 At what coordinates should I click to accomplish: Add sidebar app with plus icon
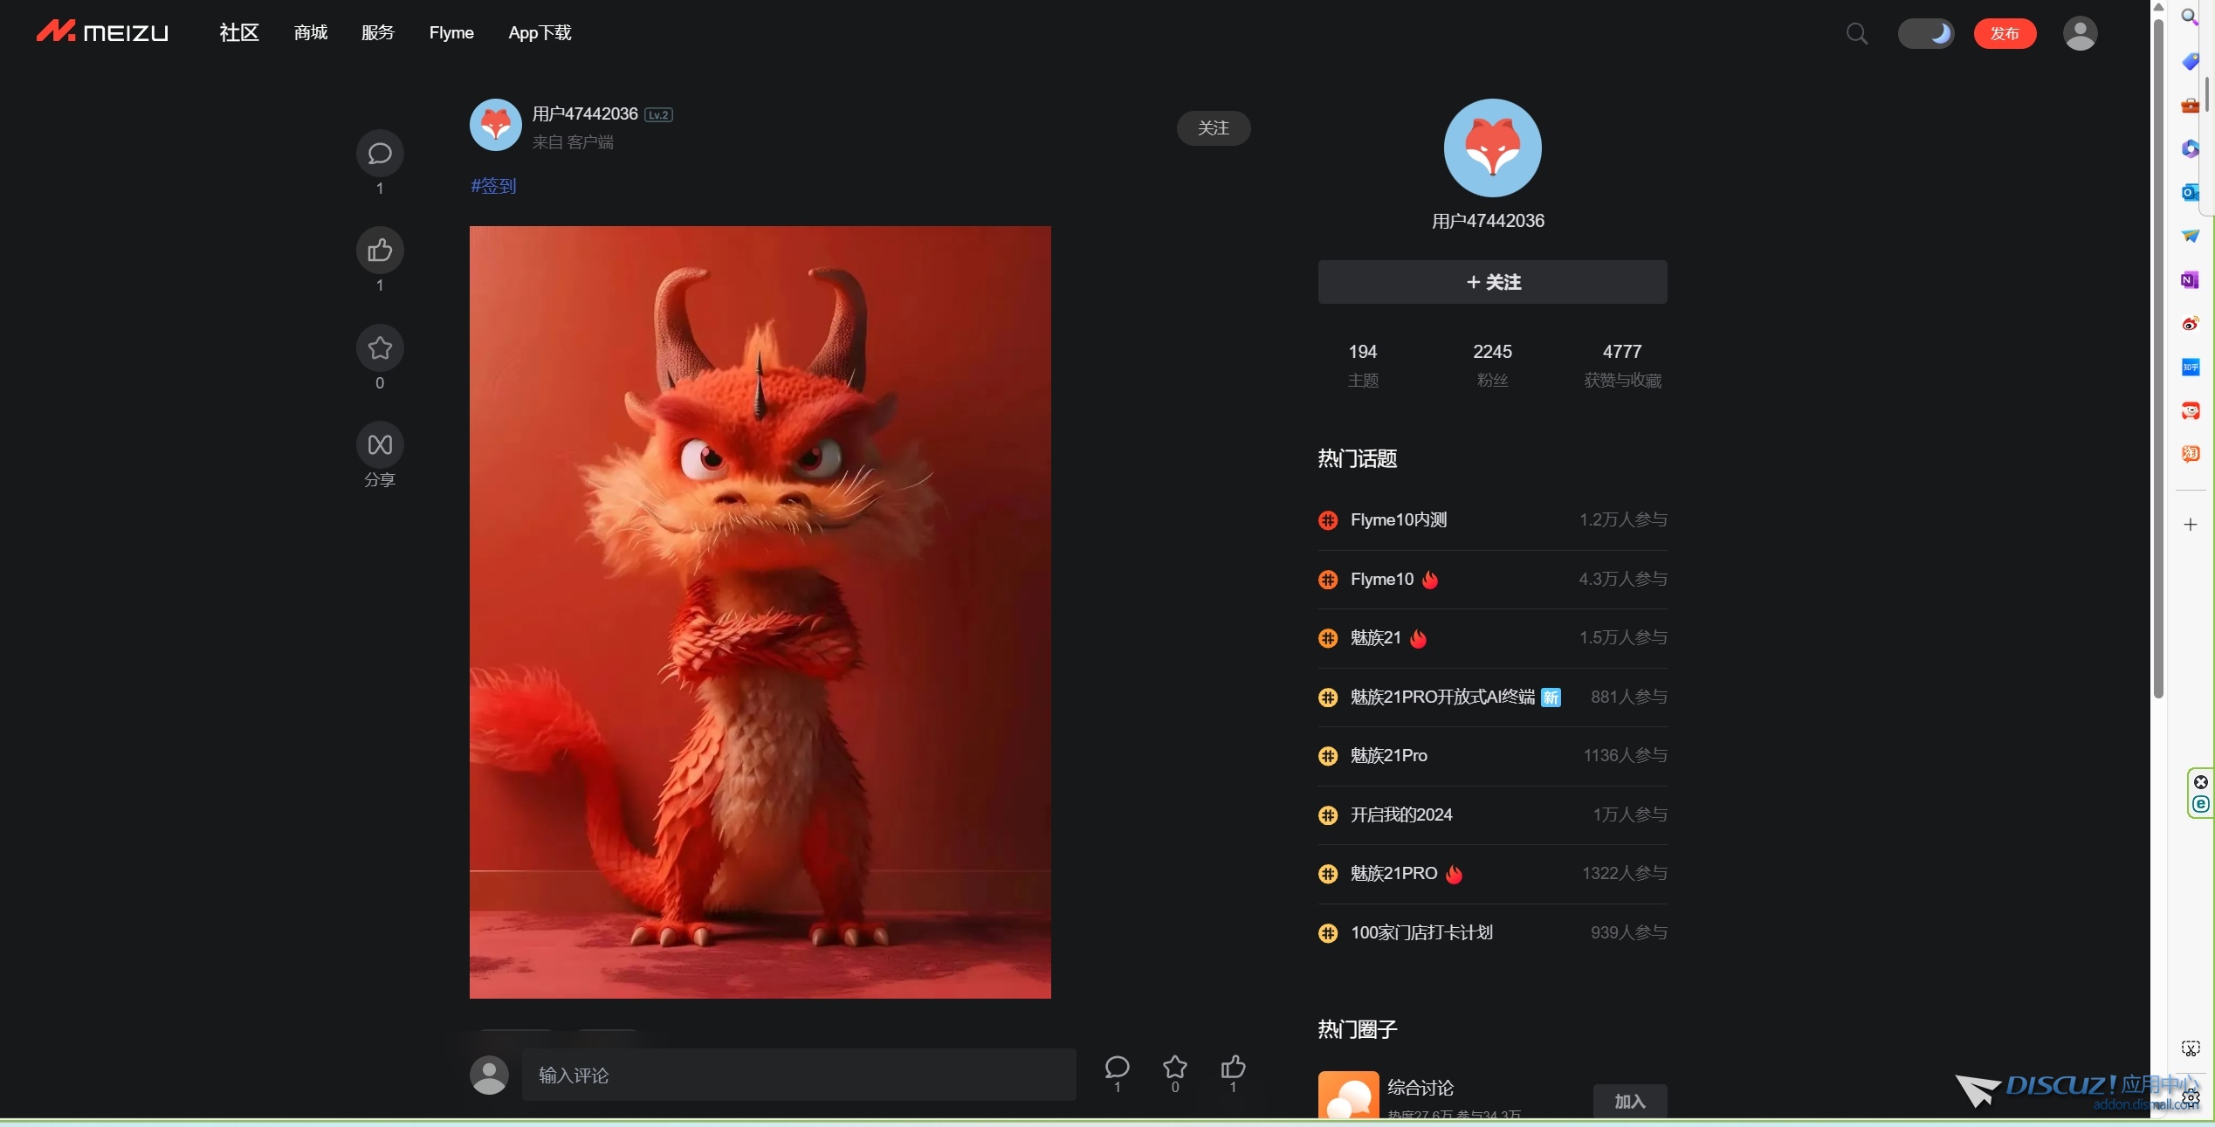[2190, 525]
